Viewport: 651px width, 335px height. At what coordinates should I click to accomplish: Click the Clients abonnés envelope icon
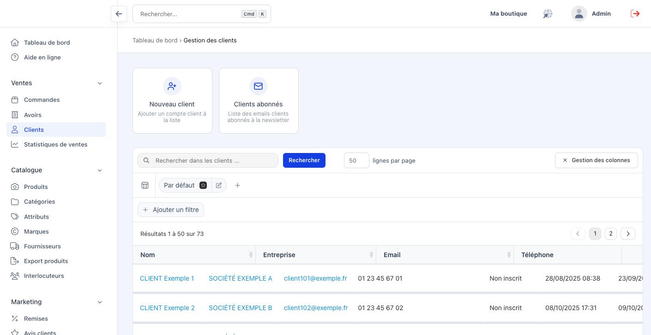click(259, 86)
